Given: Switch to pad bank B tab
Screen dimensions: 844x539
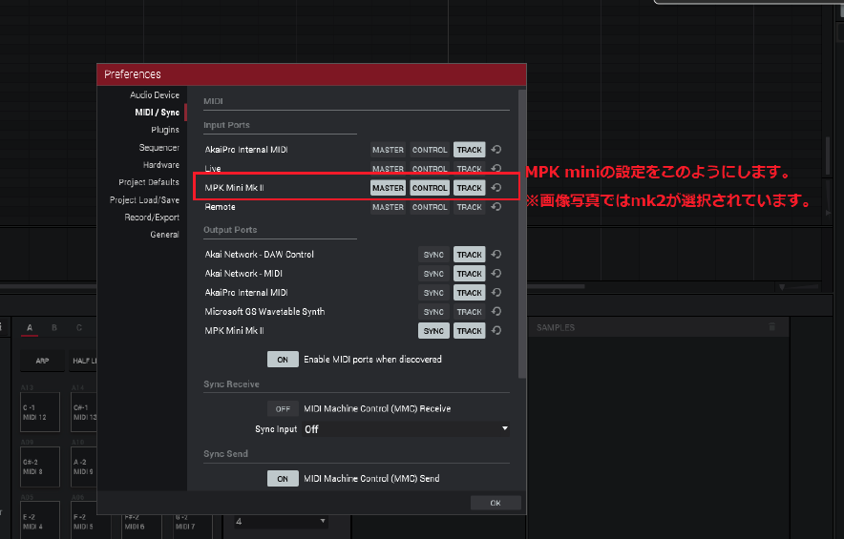Looking at the screenshot, I should coord(54,327).
